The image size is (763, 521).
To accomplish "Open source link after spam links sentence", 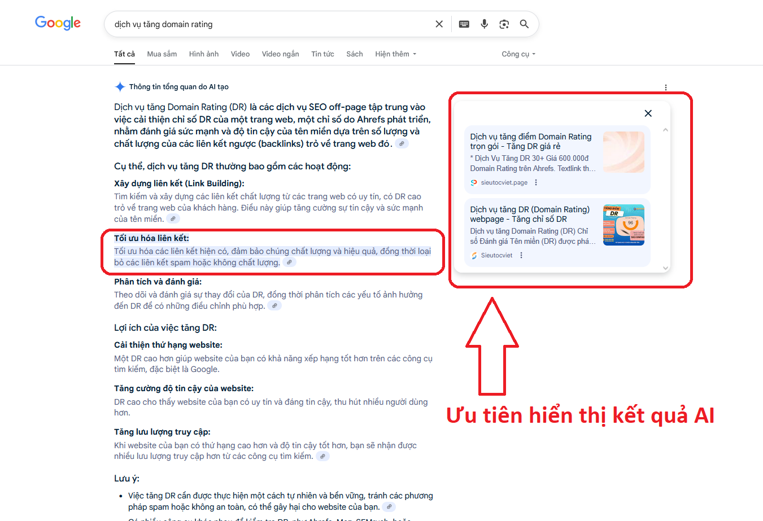I will (289, 262).
